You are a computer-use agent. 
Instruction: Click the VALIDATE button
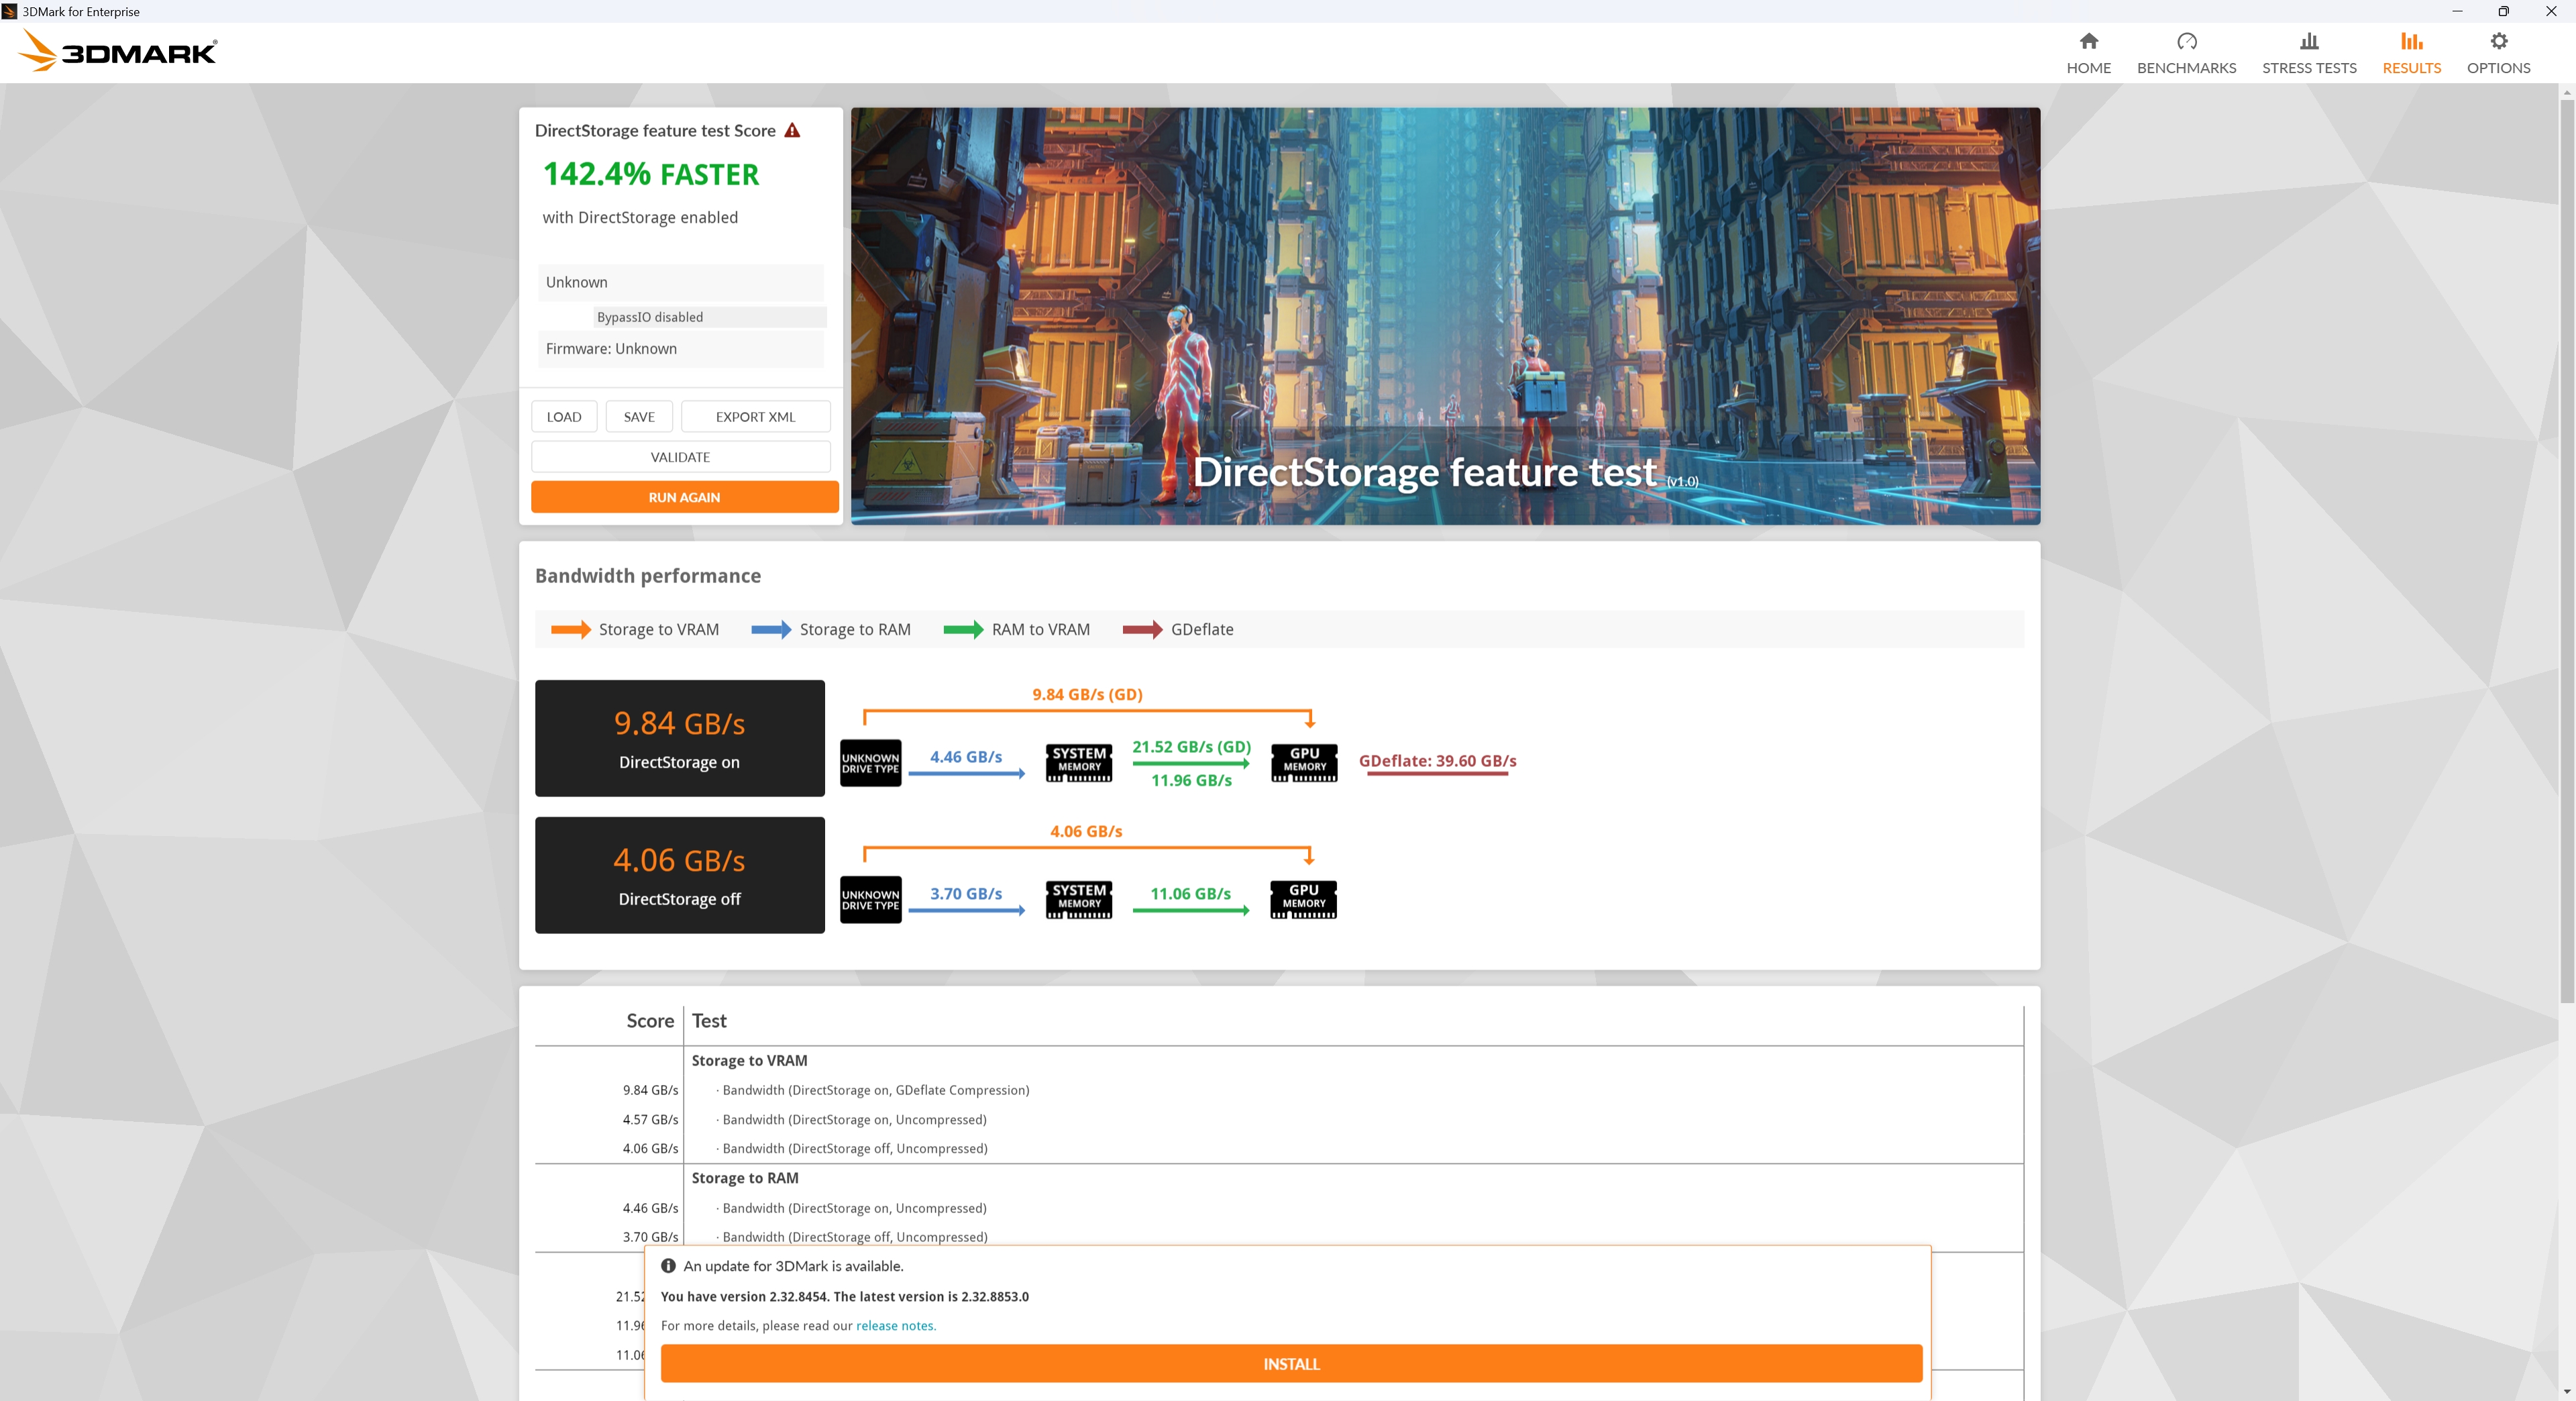[x=680, y=457]
